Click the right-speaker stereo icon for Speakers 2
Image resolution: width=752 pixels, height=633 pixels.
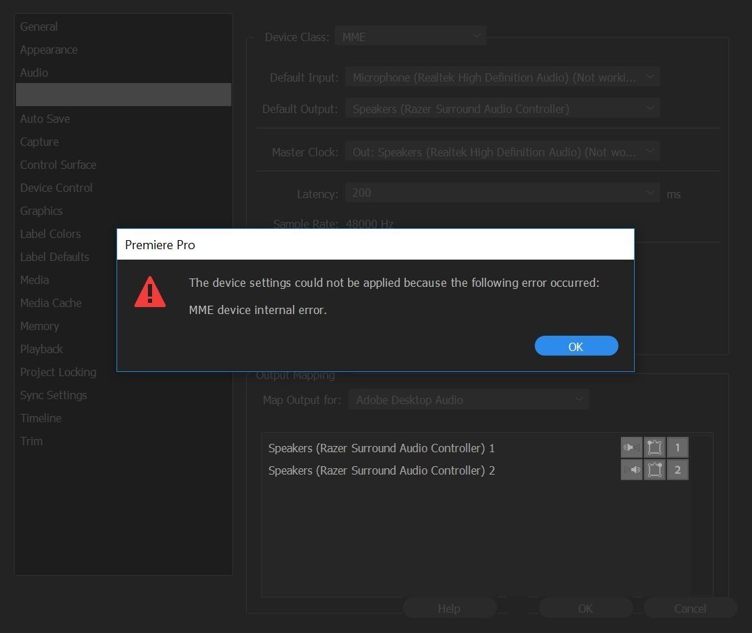click(x=631, y=470)
